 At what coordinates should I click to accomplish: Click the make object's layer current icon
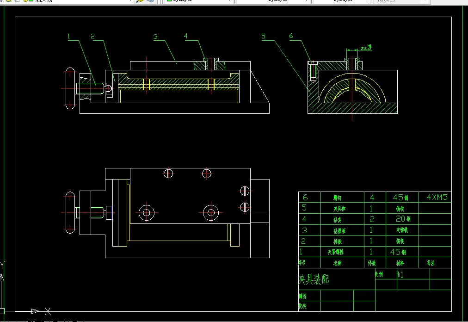139,1
